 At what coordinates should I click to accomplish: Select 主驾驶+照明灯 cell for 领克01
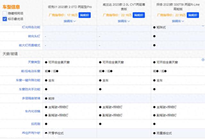(x=57, y=107)
